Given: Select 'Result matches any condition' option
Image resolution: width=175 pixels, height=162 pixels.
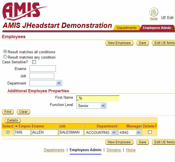Looking at the screenshot, I should [5, 57].
